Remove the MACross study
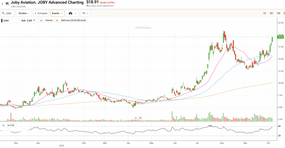Image resolution: width=285 pixels, height=148 pixels. [57, 20]
